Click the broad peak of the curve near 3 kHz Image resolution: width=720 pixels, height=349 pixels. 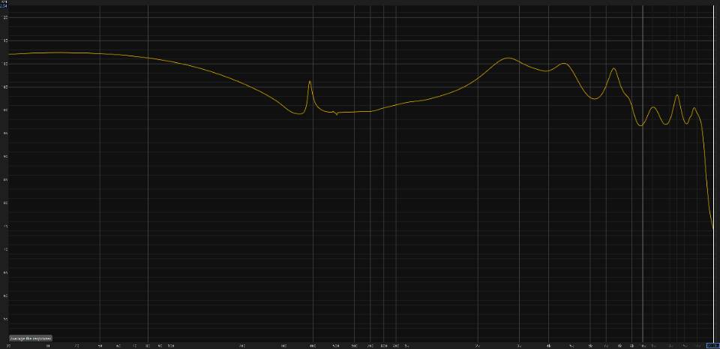click(x=508, y=58)
